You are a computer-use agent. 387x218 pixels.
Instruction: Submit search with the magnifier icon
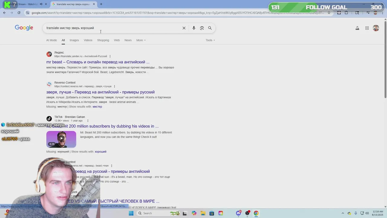(210, 28)
